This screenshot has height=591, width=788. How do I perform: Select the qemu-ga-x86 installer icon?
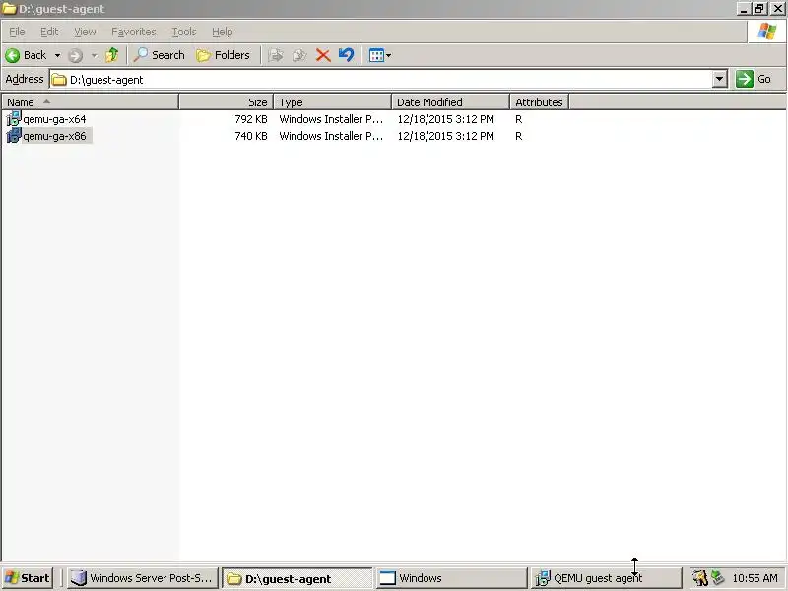[x=13, y=135]
